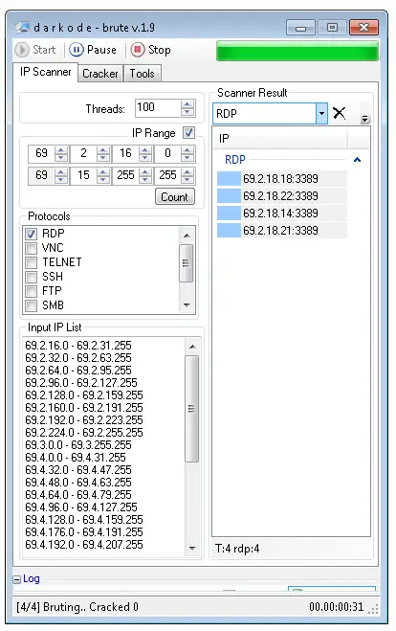Click the elapsed timer 00.00:00:31
Viewport: 396px width, 631px height.
pyautogui.click(x=336, y=607)
